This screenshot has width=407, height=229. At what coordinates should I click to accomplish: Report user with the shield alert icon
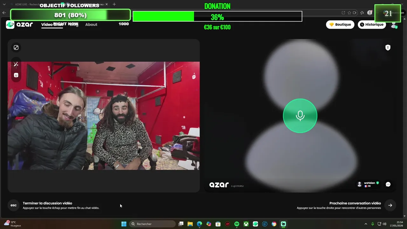(x=388, y=47)
